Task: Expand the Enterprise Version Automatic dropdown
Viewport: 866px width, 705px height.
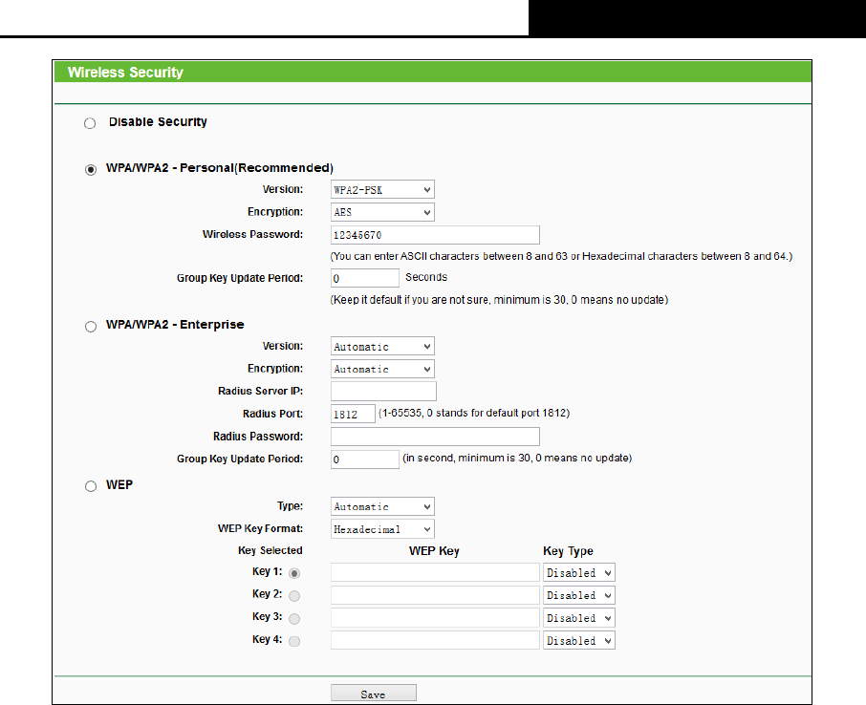Action: [x=382, y=347]
